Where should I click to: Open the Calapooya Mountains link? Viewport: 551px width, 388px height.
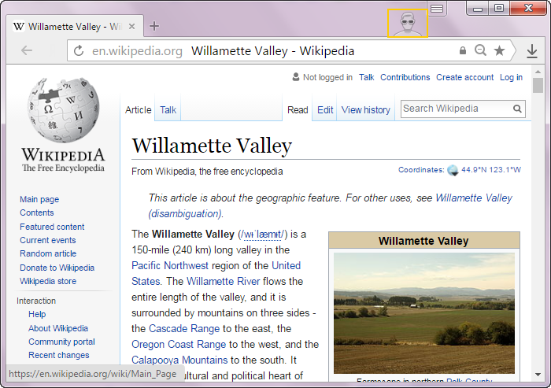[x=179, y=360]
